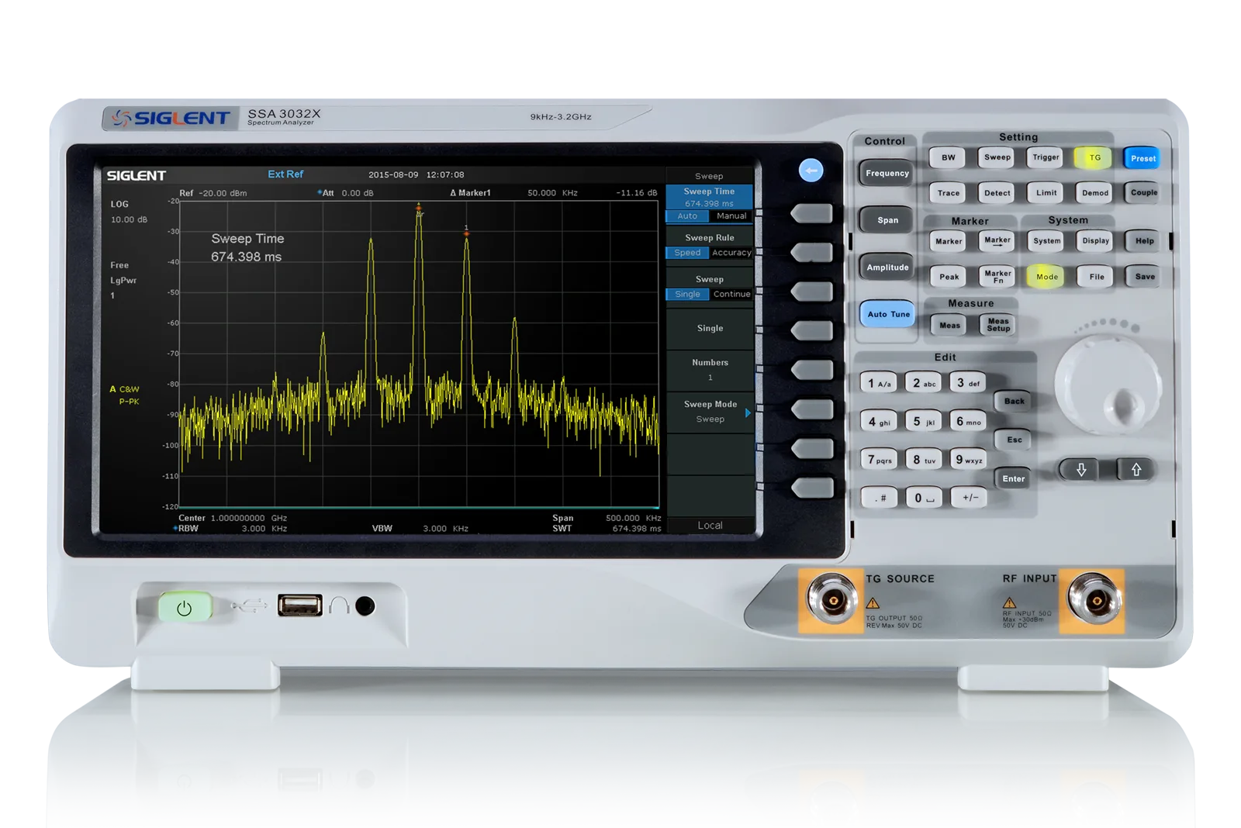Click the blue Preset key
Screen dimensions: 1241x828
coord(1142,158)
